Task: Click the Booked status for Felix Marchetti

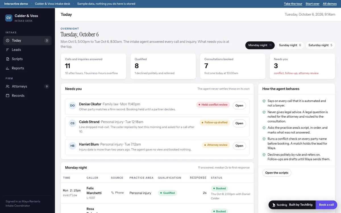Action: click(219, 188)
